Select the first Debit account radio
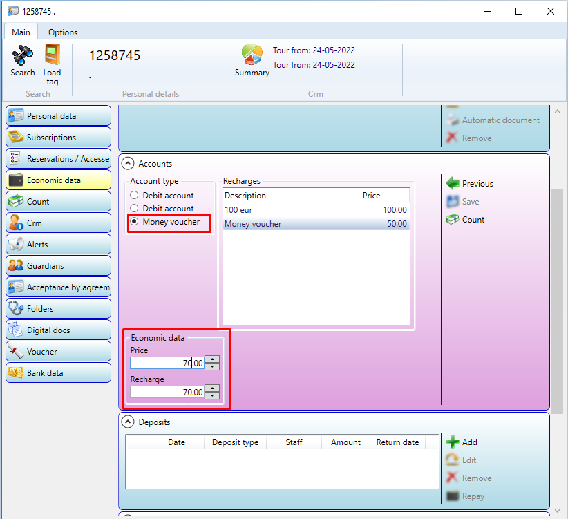The image size is (568, 519). click(x=134, y=195)
